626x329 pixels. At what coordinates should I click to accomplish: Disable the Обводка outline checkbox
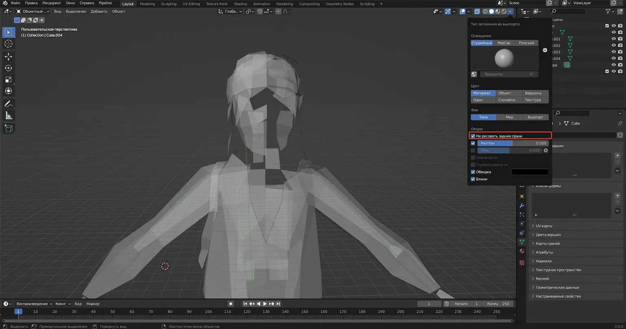(473, 172)
